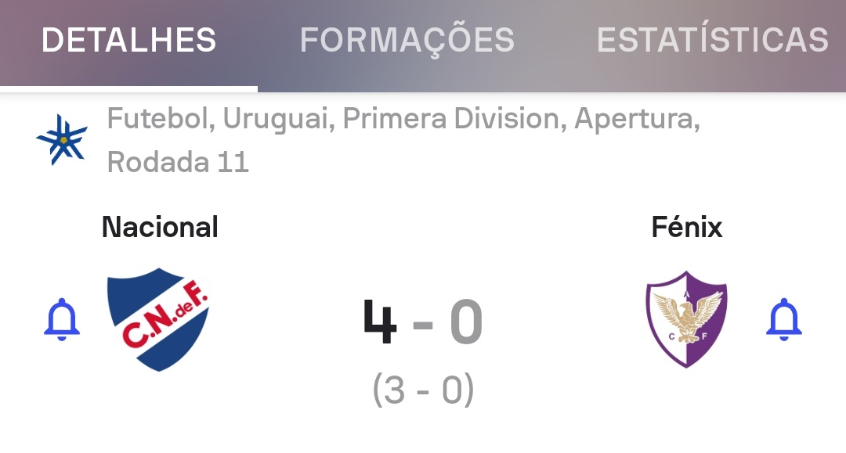Screen dimensions: 846x453
Task: Click Nacional's full-time goal count 4
Action: (x=381, y=322)
